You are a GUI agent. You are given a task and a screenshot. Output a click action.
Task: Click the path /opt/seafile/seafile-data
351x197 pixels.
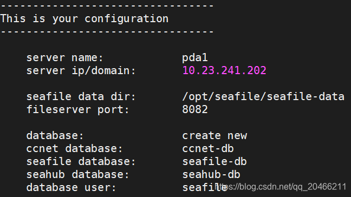click(x=263, y=97)
